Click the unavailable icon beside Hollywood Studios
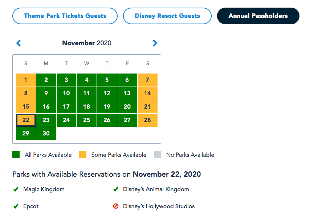 point(116,206)
